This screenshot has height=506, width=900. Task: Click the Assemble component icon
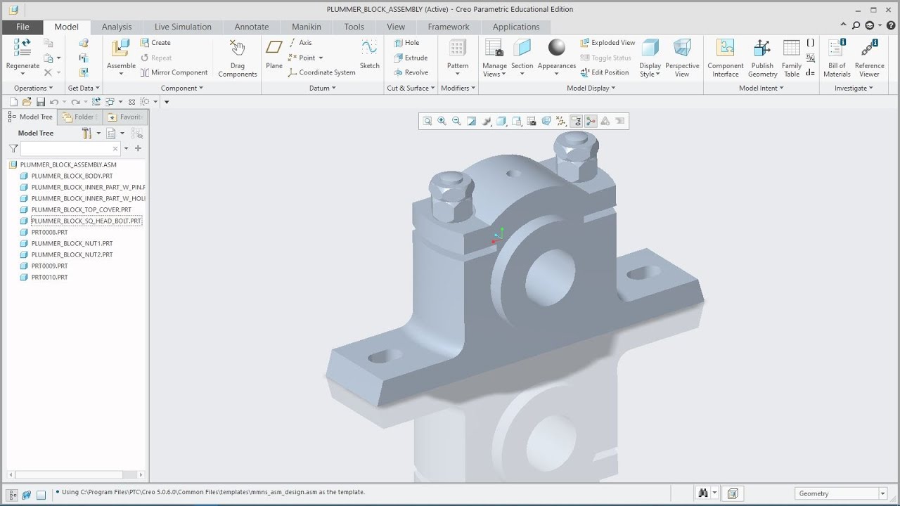point(121,48)
